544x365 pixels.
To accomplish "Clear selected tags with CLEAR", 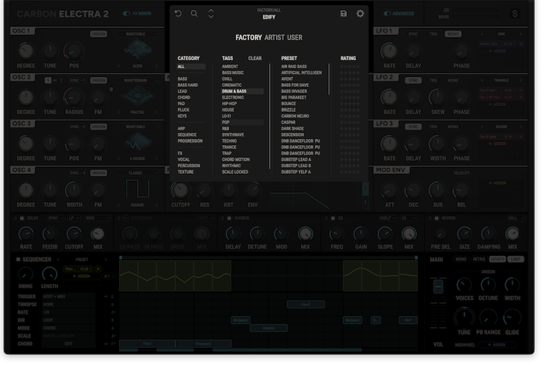I will (255, 58).
